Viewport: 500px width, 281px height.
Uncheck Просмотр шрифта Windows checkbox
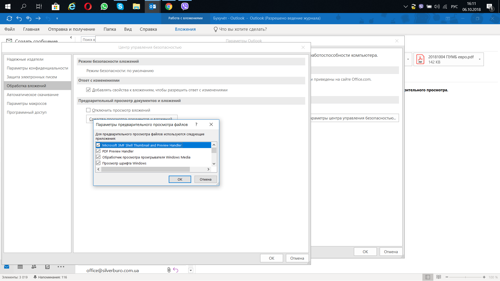(x=98, y=163)
